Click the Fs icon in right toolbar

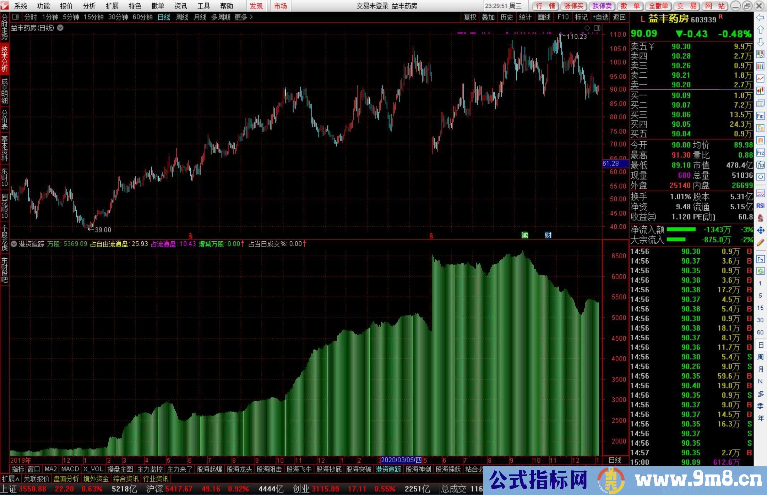760,259
